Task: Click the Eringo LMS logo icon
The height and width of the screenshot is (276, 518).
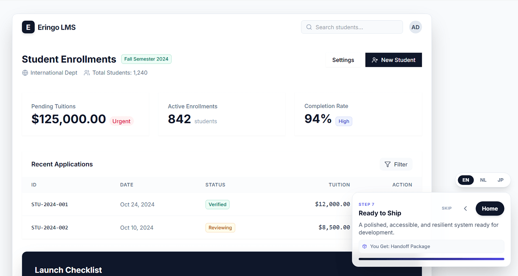Action: (28, 27)
